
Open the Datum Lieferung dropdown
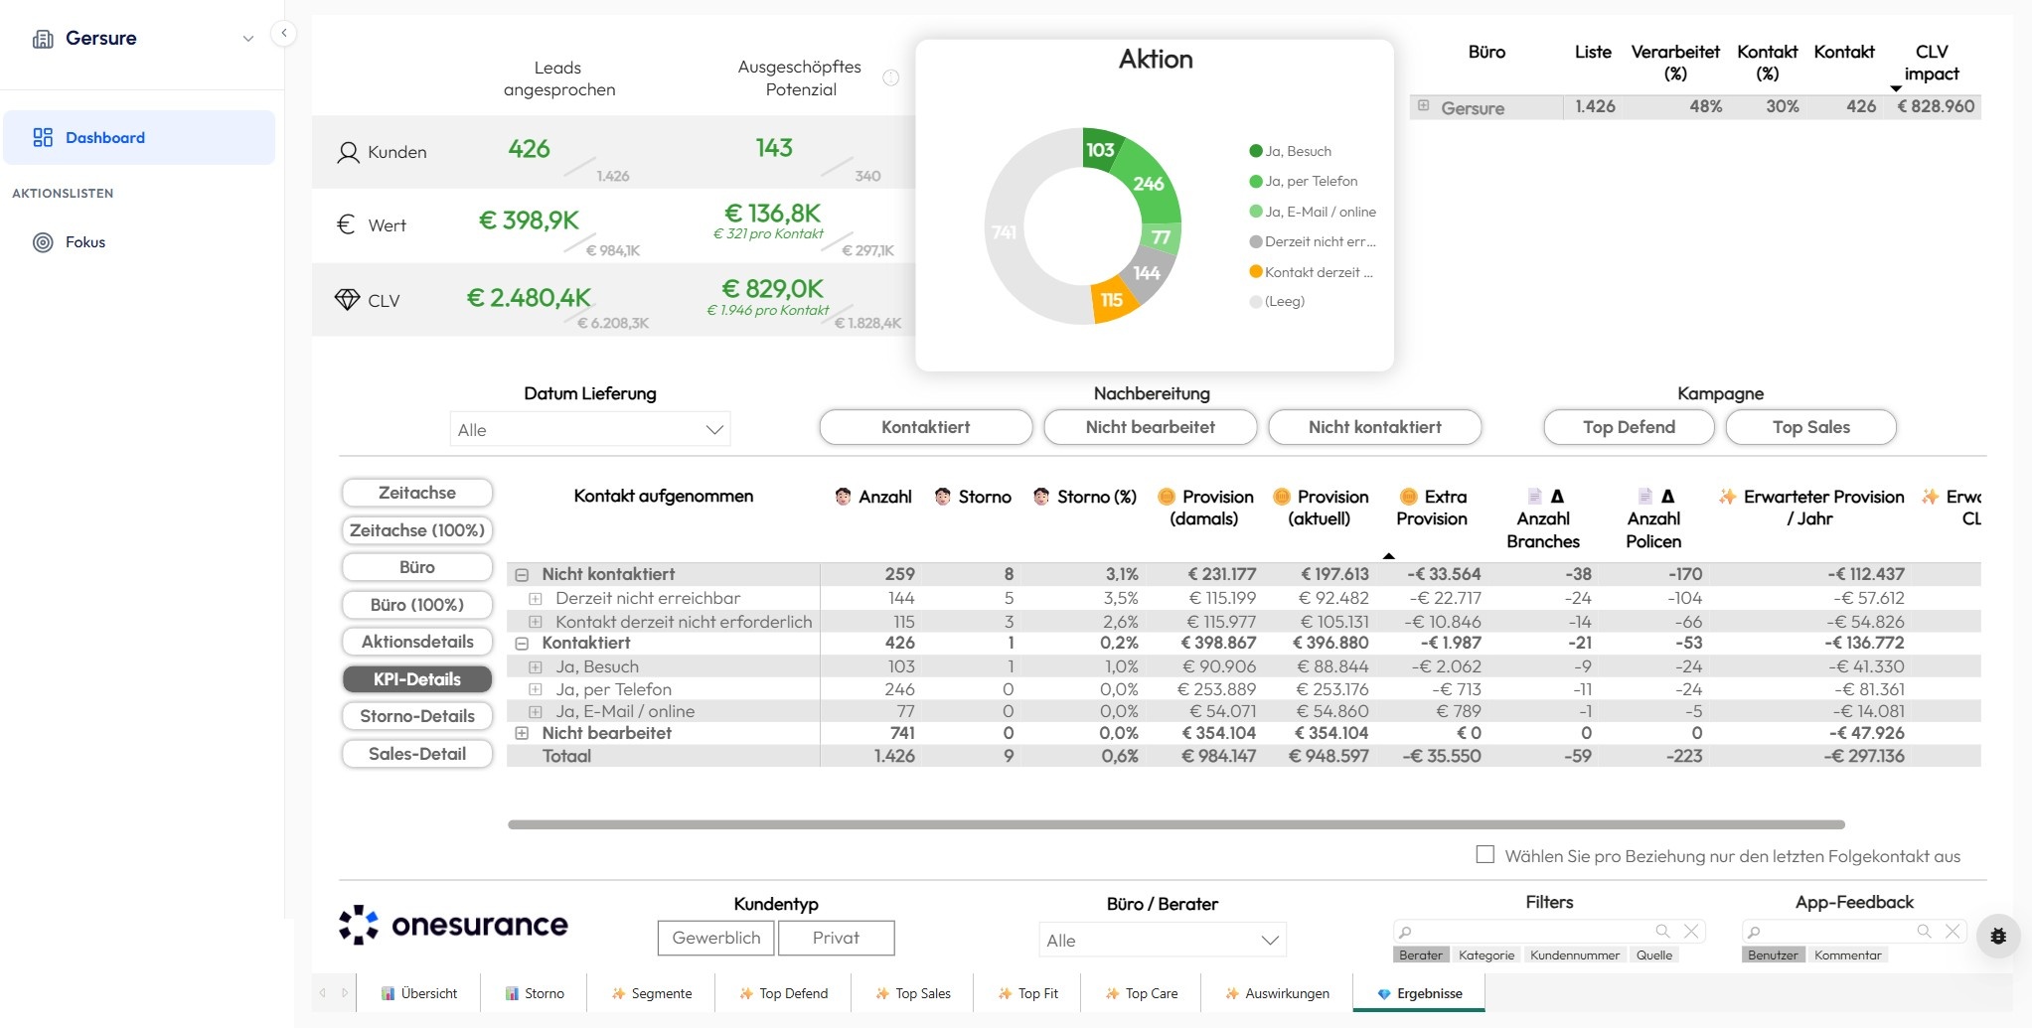click(x=589, y=429)
